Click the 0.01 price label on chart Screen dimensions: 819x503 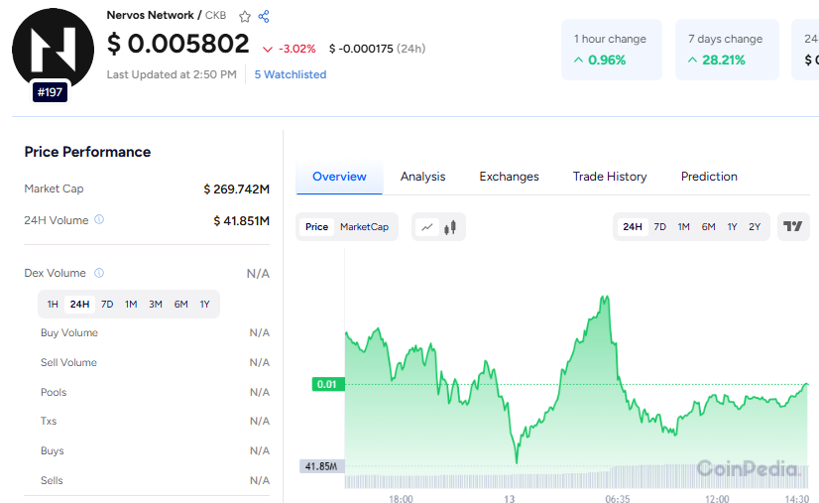[x=328, y=384]
